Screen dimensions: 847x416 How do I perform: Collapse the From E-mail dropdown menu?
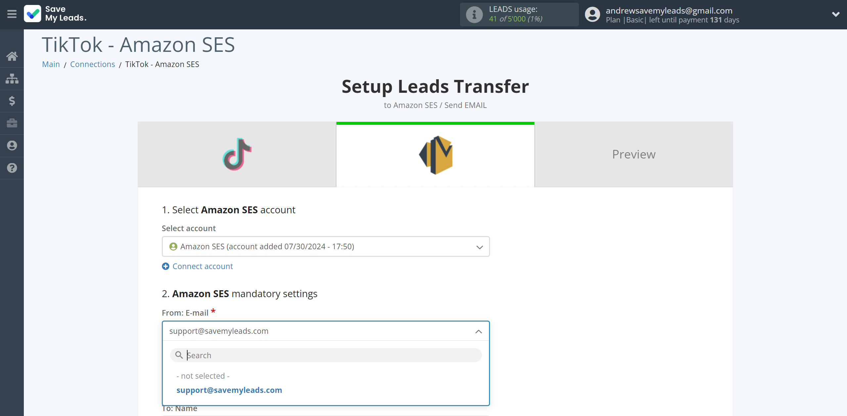477,331
